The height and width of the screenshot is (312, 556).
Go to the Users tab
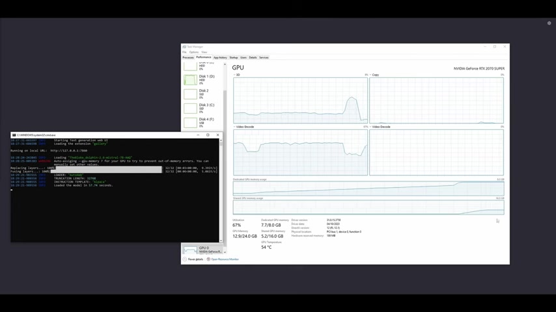[243, 57]
